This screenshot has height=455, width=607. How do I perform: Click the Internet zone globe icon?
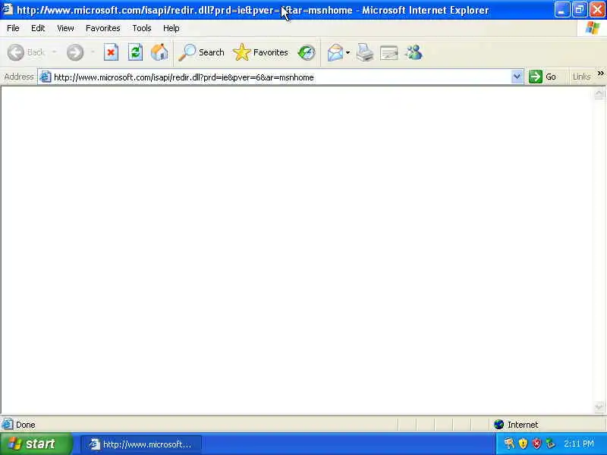[x=498, y=425]
